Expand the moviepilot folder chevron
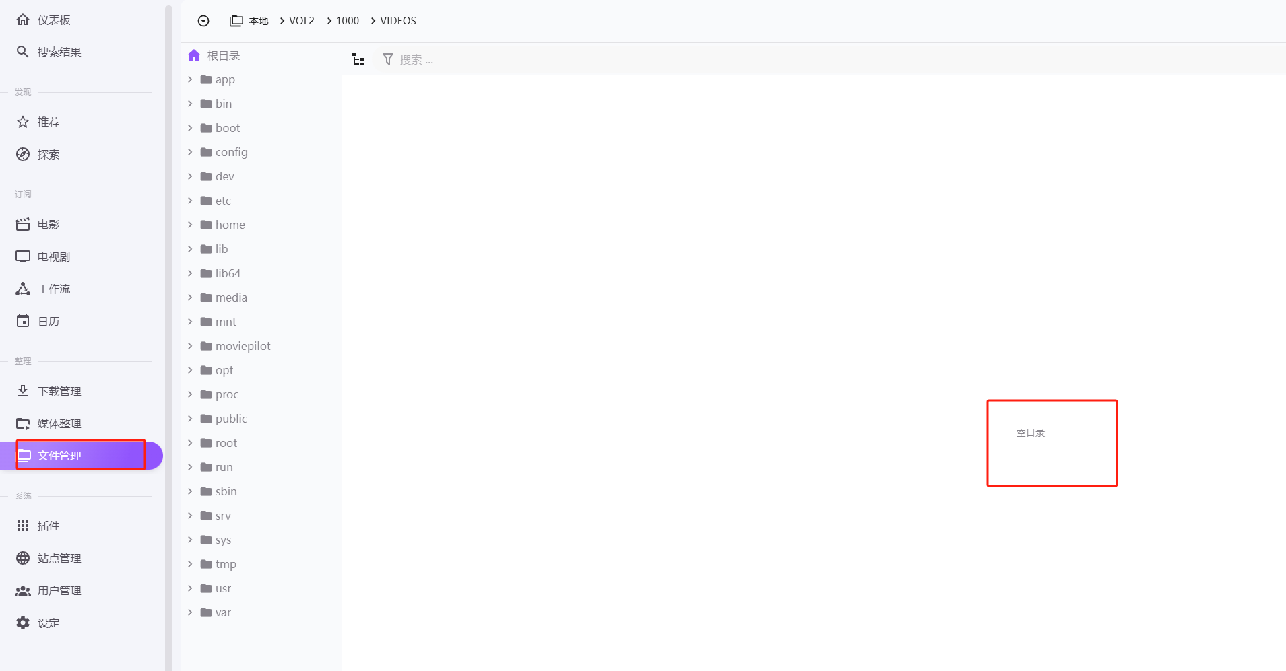 pos(190,346)
